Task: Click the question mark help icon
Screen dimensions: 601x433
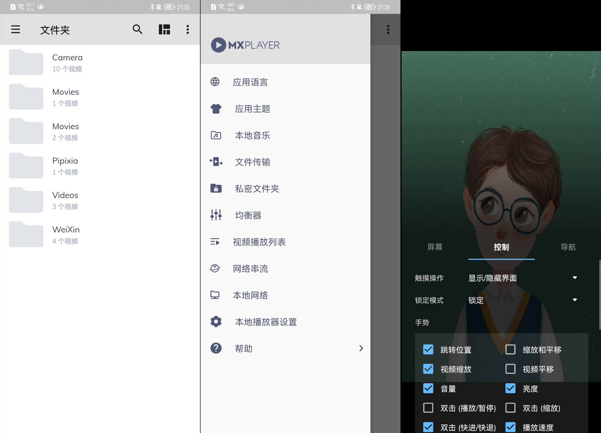Action: (x=216, y=348)
